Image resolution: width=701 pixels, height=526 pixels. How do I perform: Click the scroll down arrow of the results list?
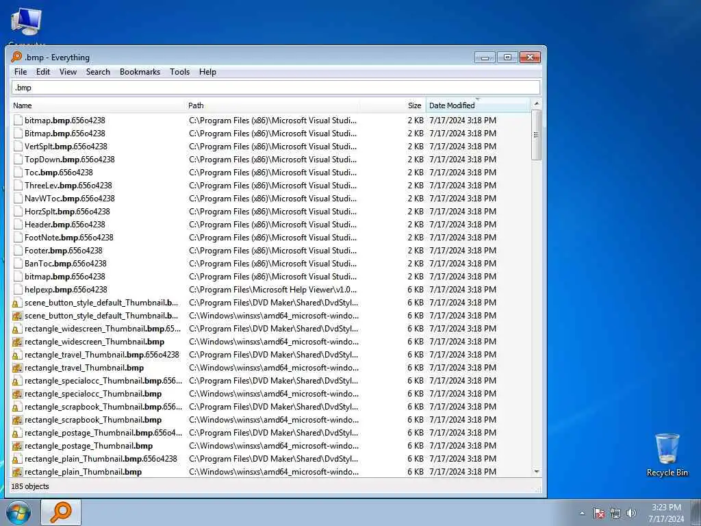(x=537, y=472)
